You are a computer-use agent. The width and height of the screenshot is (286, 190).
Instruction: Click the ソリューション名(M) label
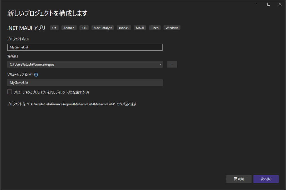coord(20,74)
